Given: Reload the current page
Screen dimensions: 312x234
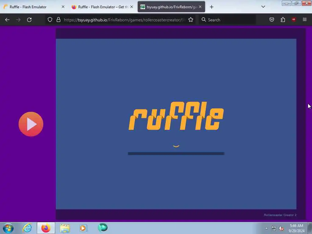Looking at the screenshot, I should (29, 20).
